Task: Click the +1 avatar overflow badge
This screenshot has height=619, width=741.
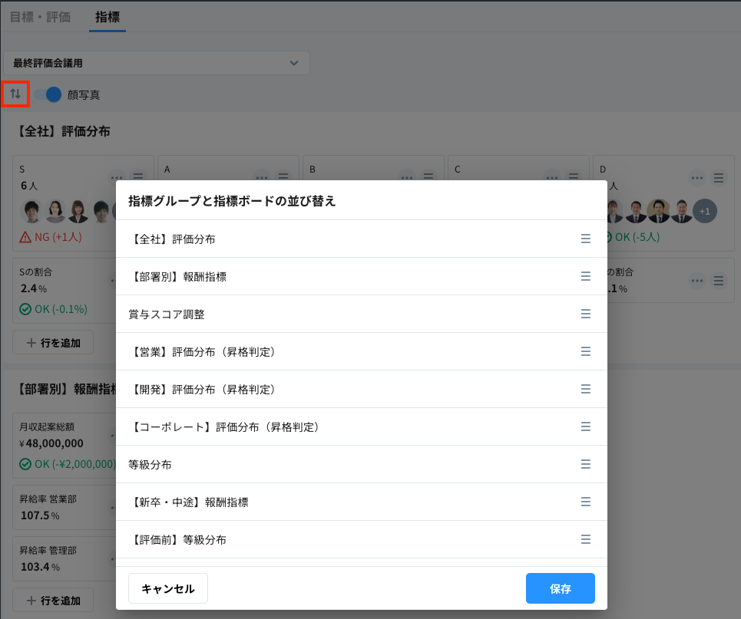Action: (x=704, y=210)
